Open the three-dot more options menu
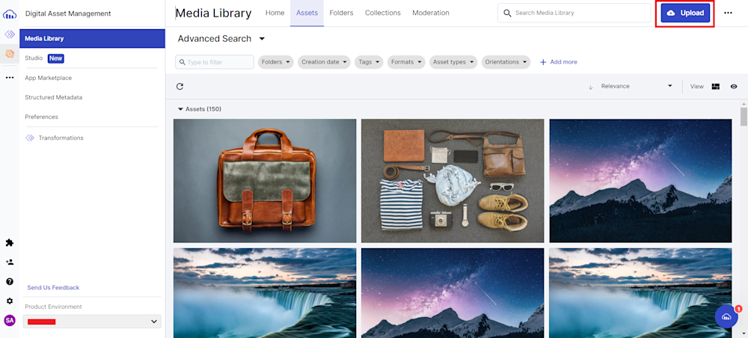 point(728,13)
